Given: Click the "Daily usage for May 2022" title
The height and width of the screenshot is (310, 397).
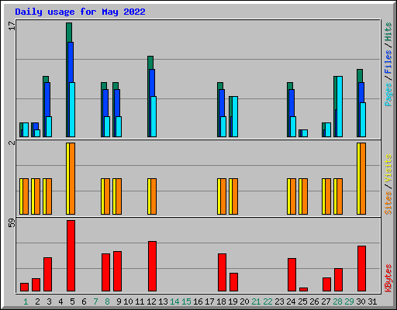Looking at the screenshot, I should 80,12.
